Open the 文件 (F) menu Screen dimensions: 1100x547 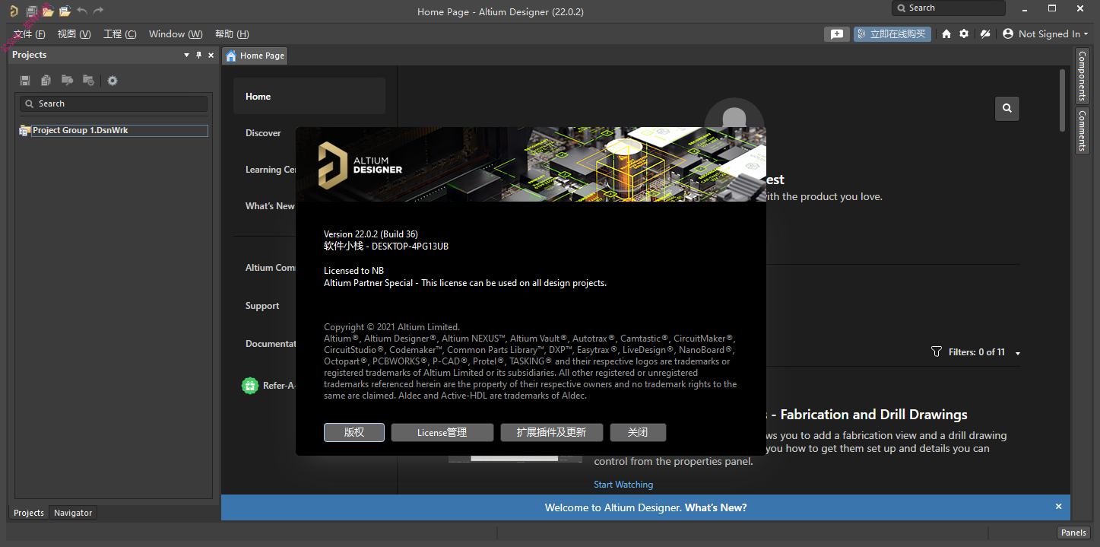pos(29,34)
